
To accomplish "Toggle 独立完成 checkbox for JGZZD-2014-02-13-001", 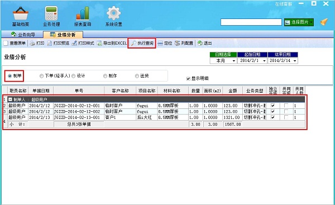I will 273,117.
